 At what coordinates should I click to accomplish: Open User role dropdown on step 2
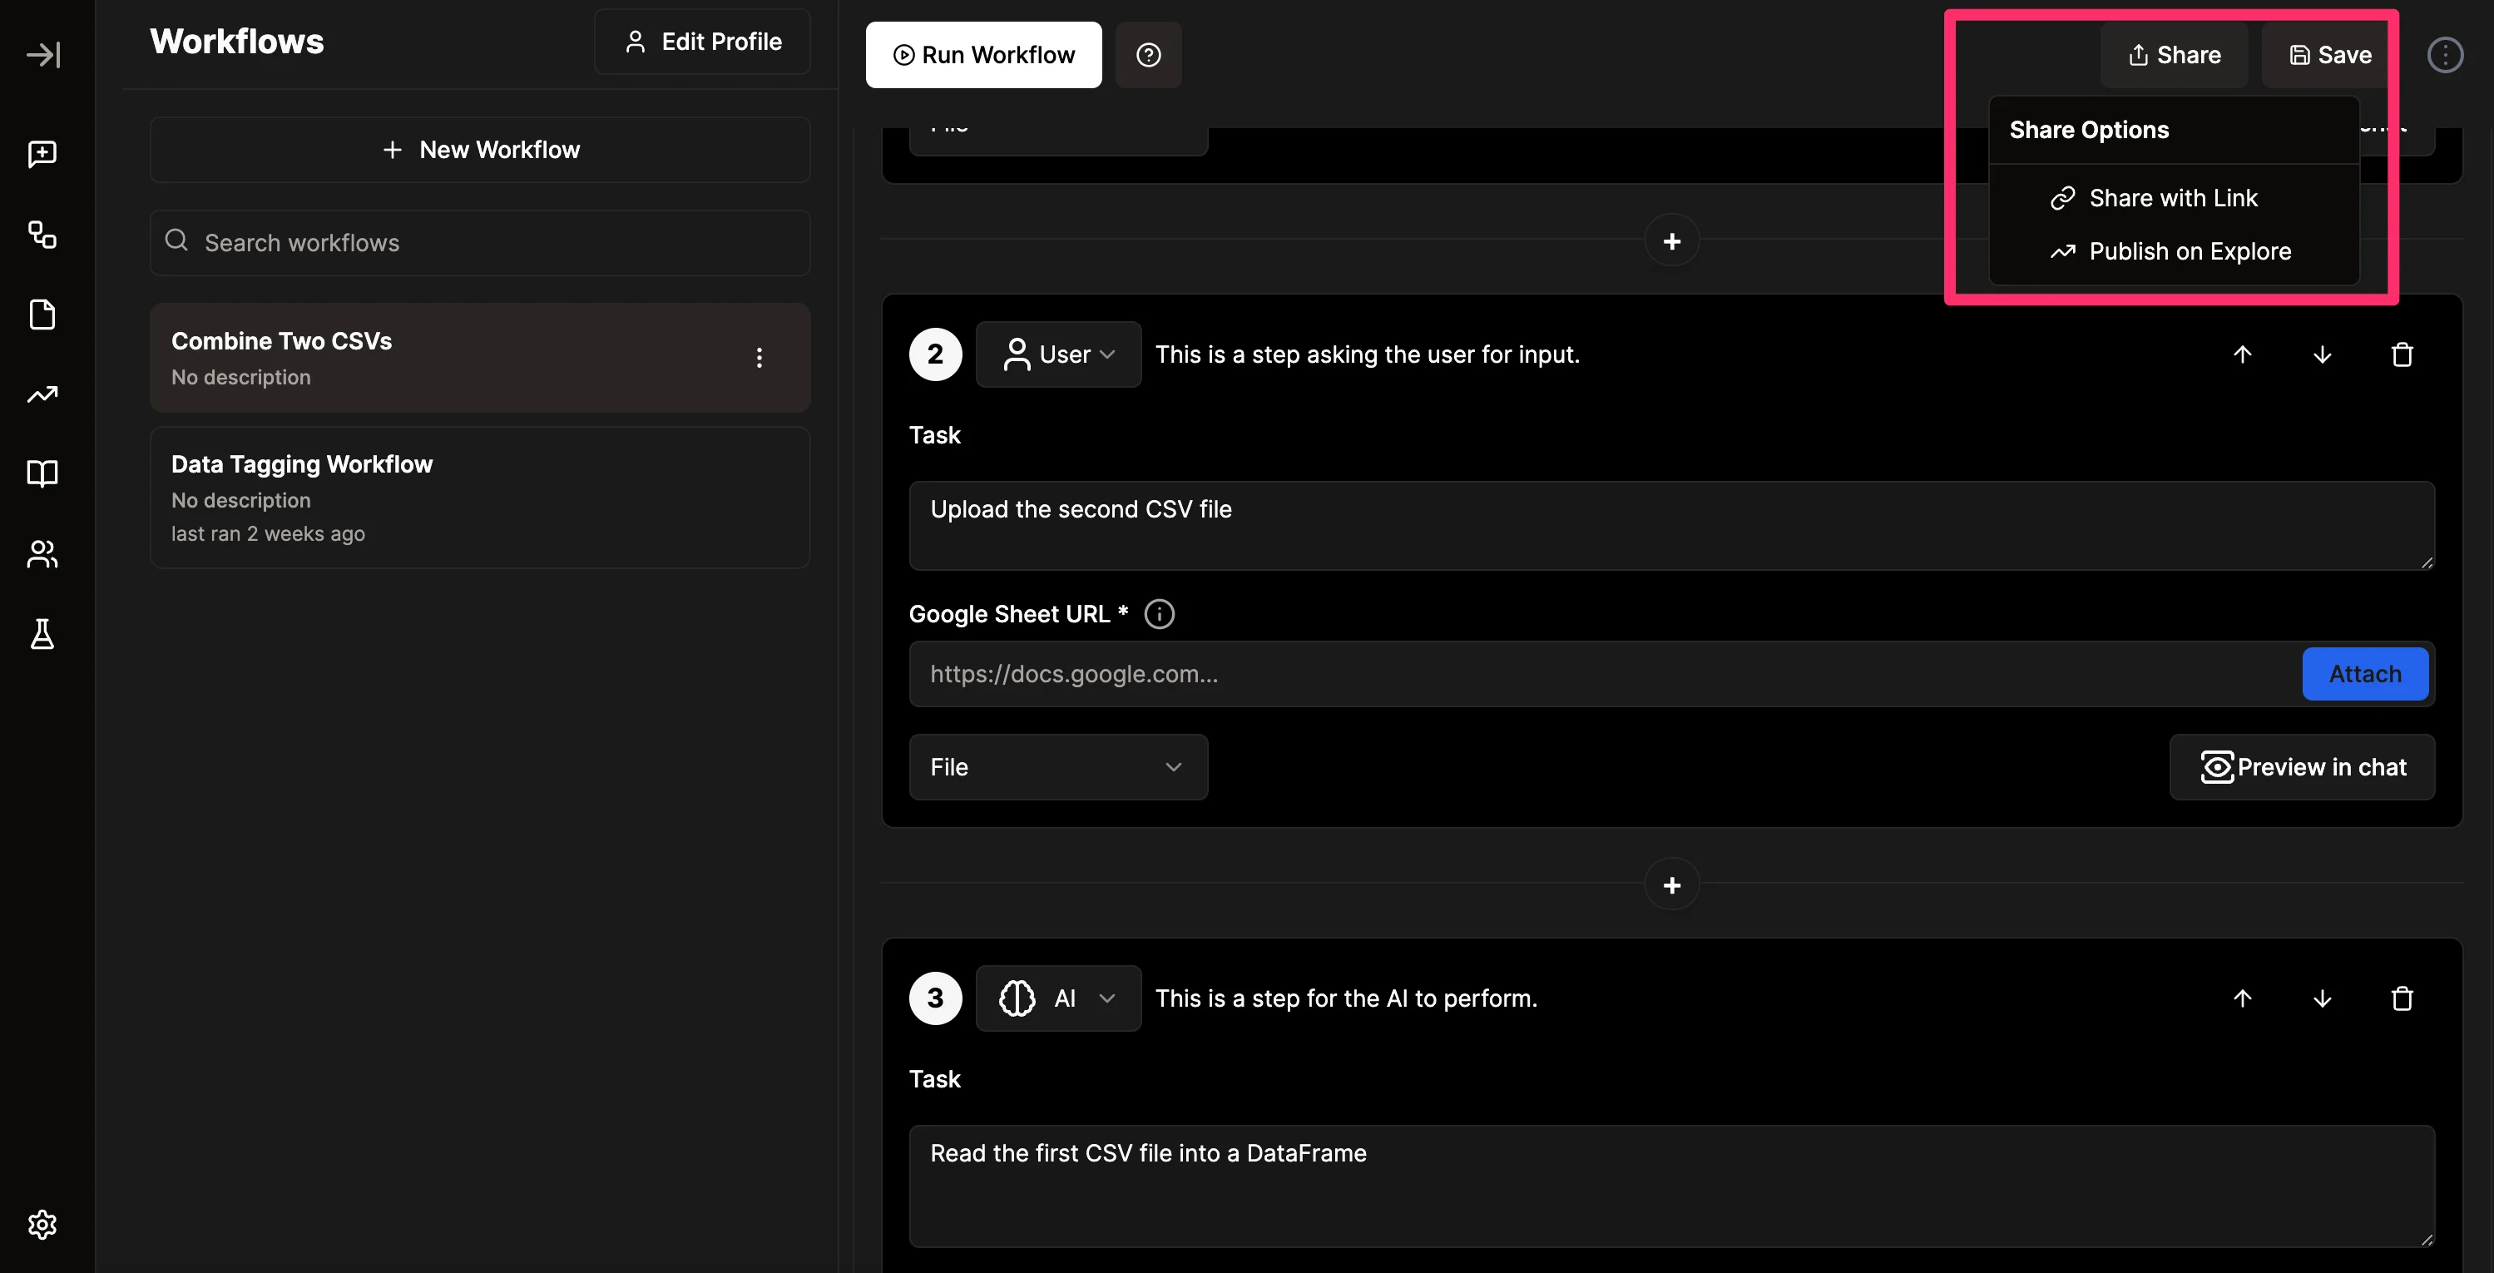[x=1058, y=354]
